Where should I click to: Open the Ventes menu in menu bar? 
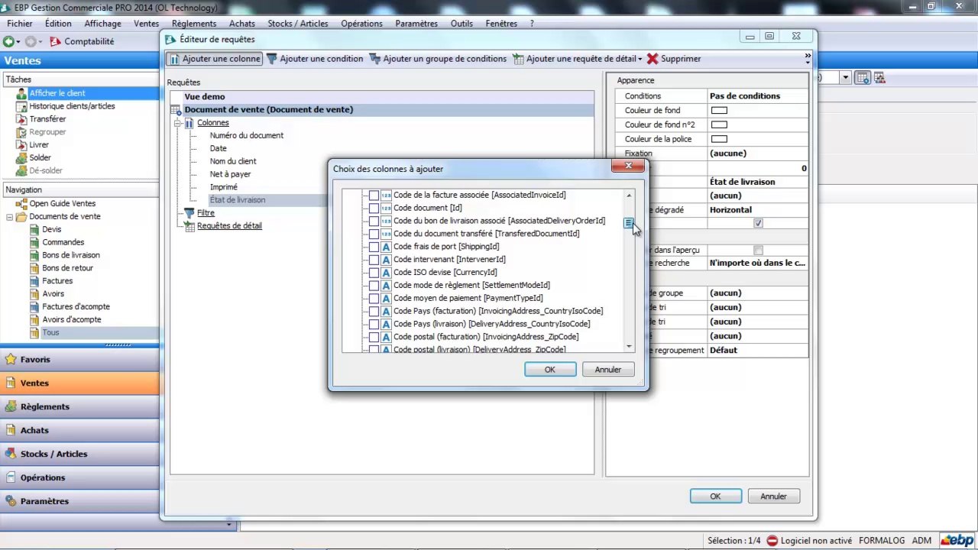(x=147, y=24)
